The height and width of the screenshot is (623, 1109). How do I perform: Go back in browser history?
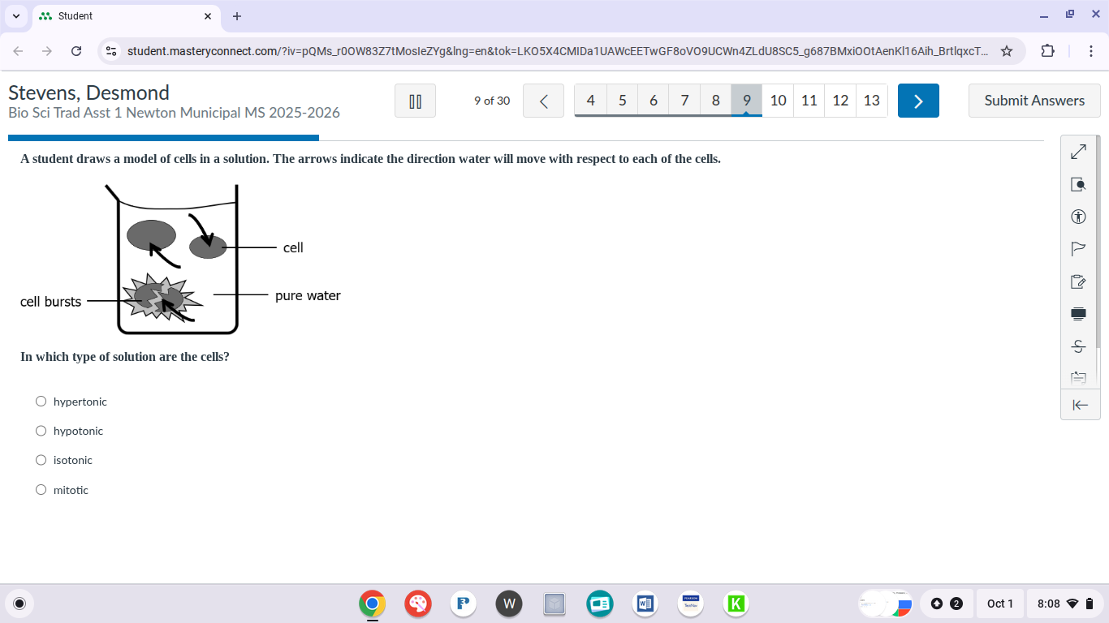coord(18,51)
